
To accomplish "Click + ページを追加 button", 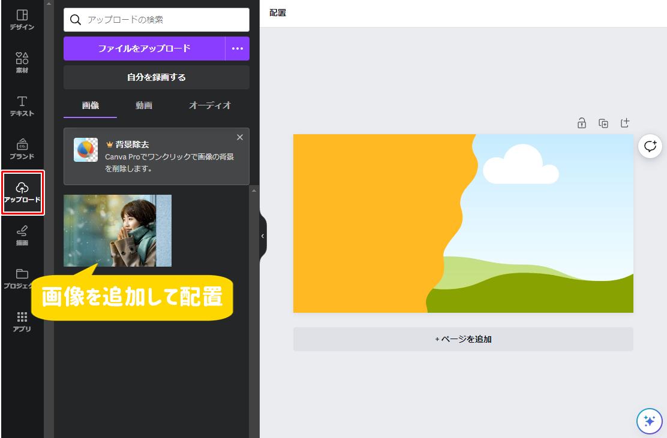I will [463, 339].
